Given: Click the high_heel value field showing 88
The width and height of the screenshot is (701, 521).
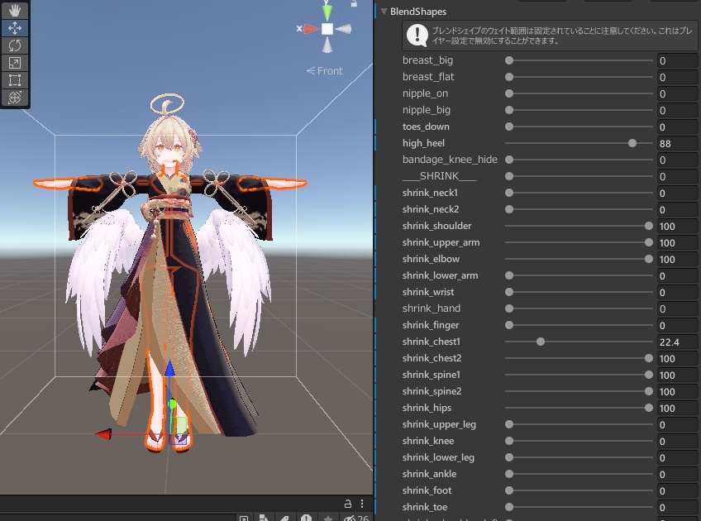Looking at the screenshot, I should (x=677, y=144).
